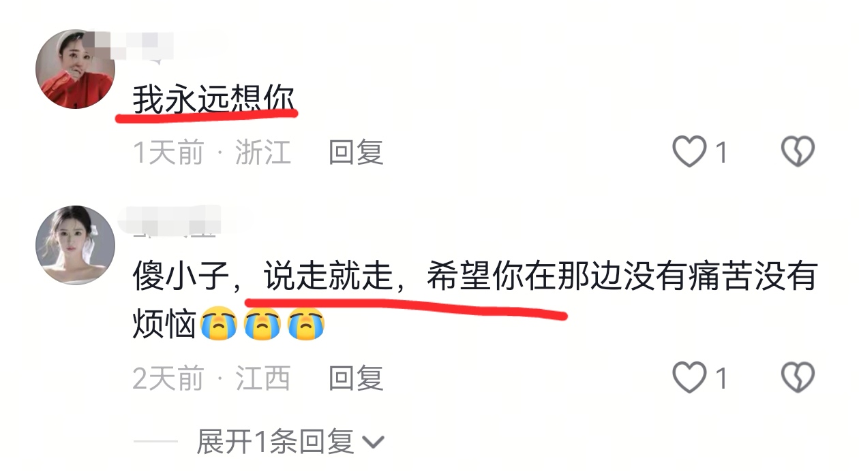Open the white-dress commenter's avatar
The image size is (859, 471).
(x=75, y=245)
